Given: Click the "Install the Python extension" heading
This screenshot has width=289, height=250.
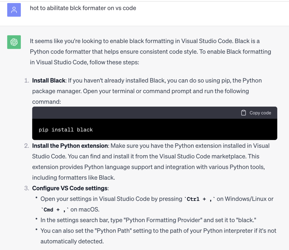Looking at the screenshot, I should [x=70, y=146].
